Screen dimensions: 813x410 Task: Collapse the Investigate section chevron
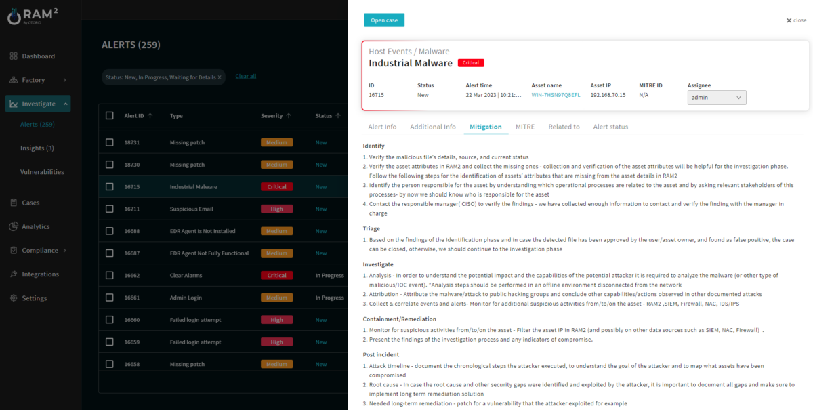point(65,104)
